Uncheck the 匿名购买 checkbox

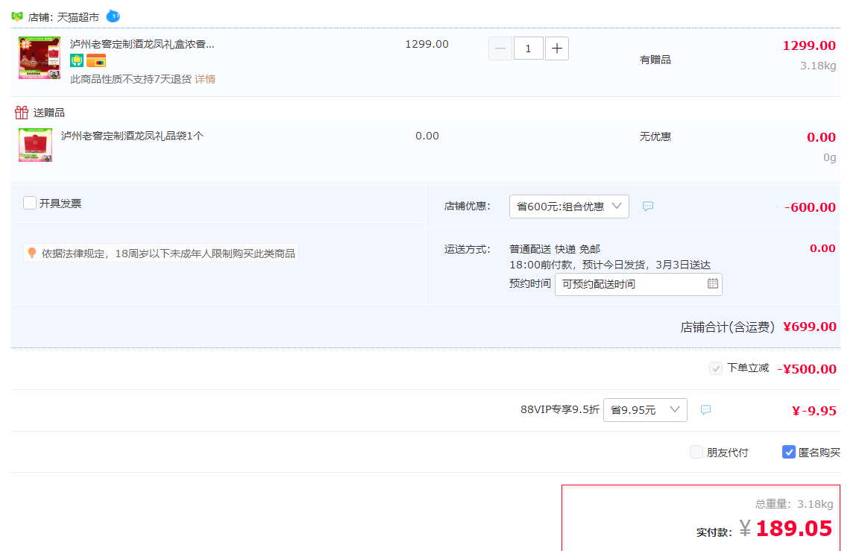click(789, 453)
